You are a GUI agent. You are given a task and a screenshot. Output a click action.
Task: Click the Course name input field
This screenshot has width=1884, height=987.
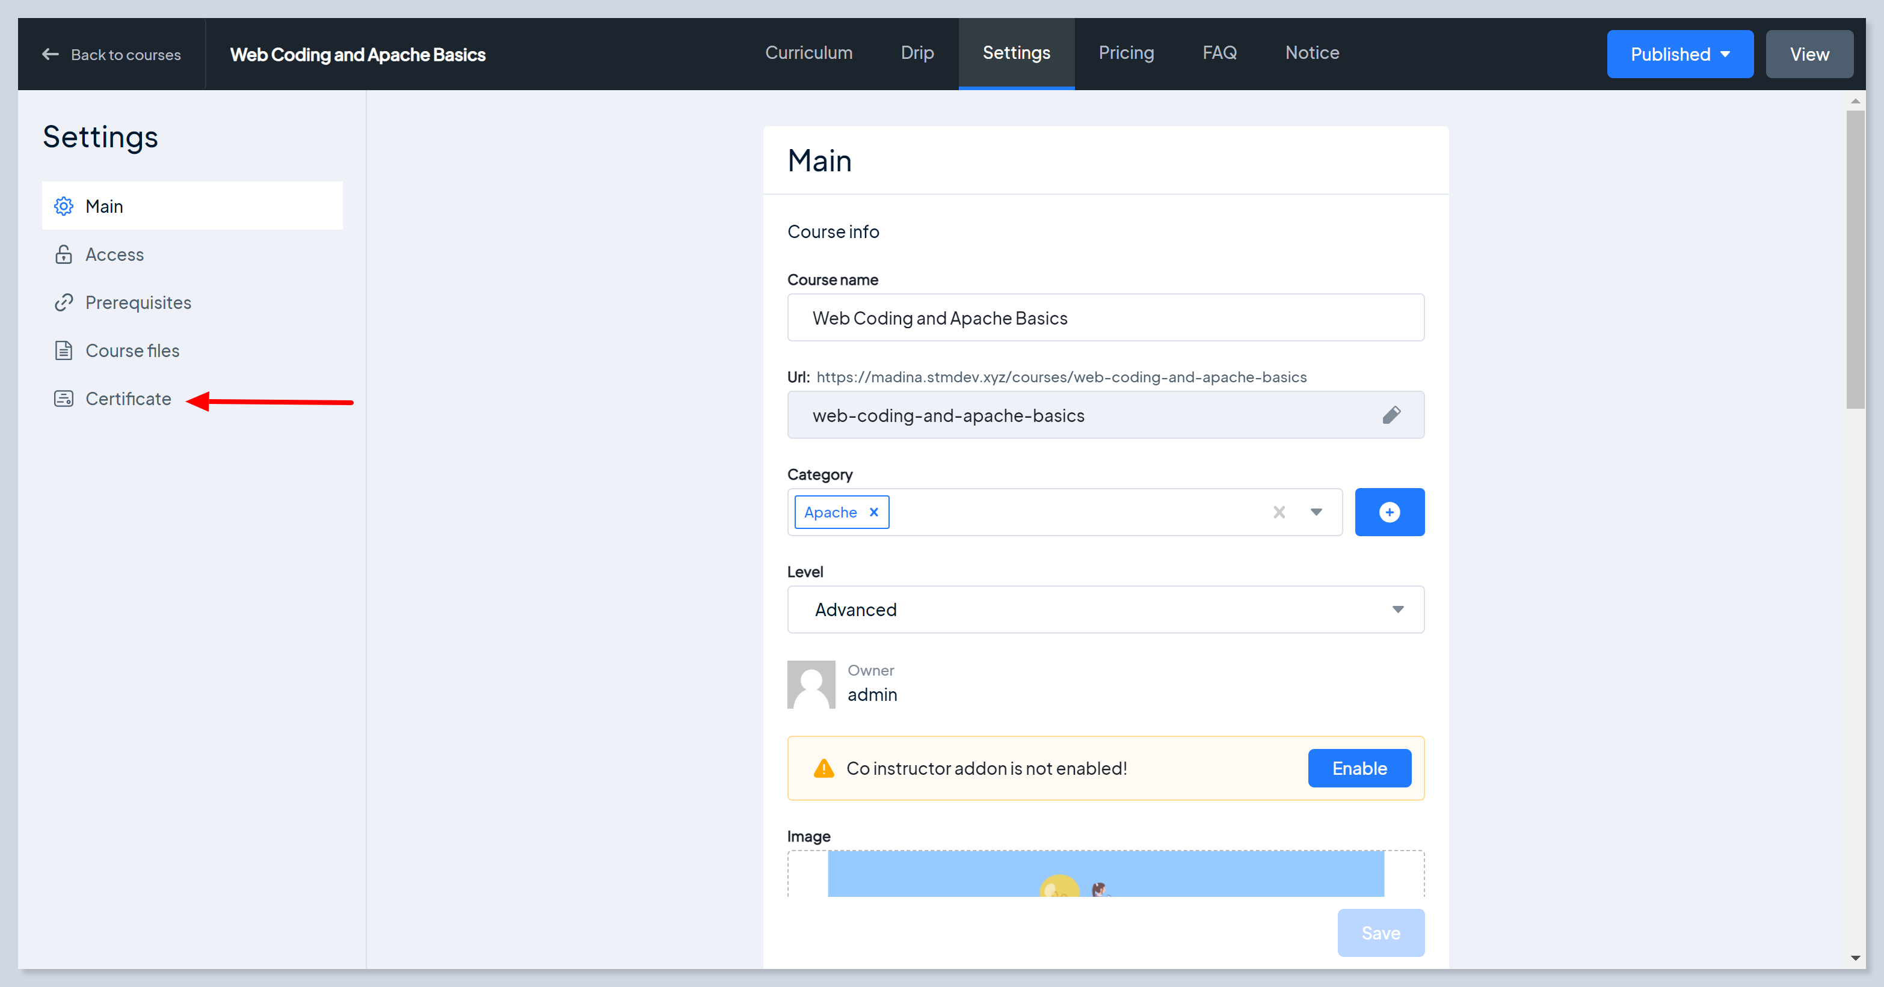(x=1105, y=318)
